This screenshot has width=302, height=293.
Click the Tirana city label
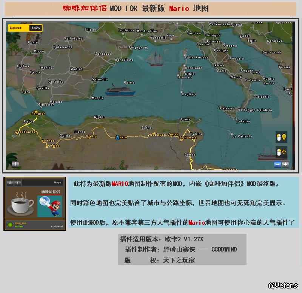pos(284,67)
